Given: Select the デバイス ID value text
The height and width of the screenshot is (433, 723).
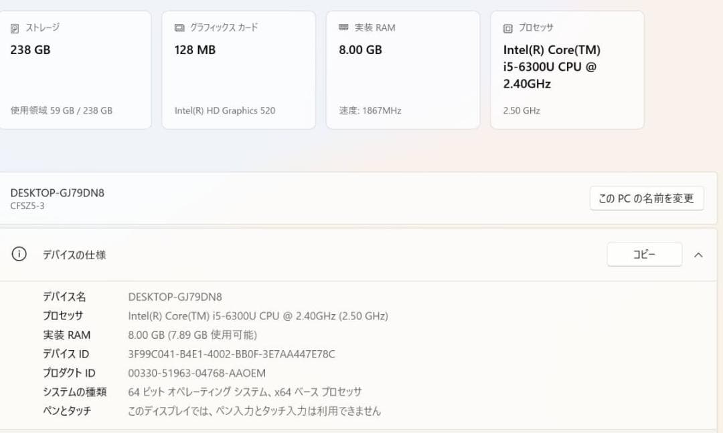Looking at the screenshot, I should [232, 354].
